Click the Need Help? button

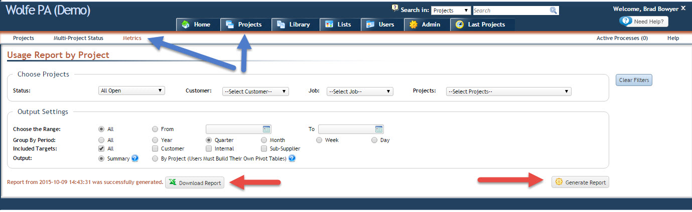(643, 21)
